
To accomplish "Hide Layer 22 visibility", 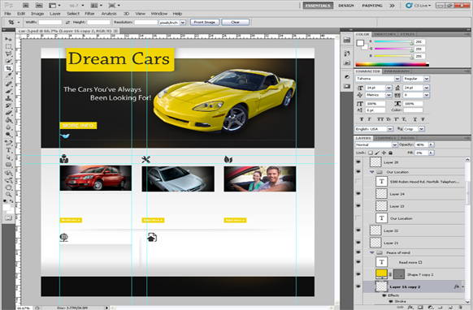I will [358, 230].
